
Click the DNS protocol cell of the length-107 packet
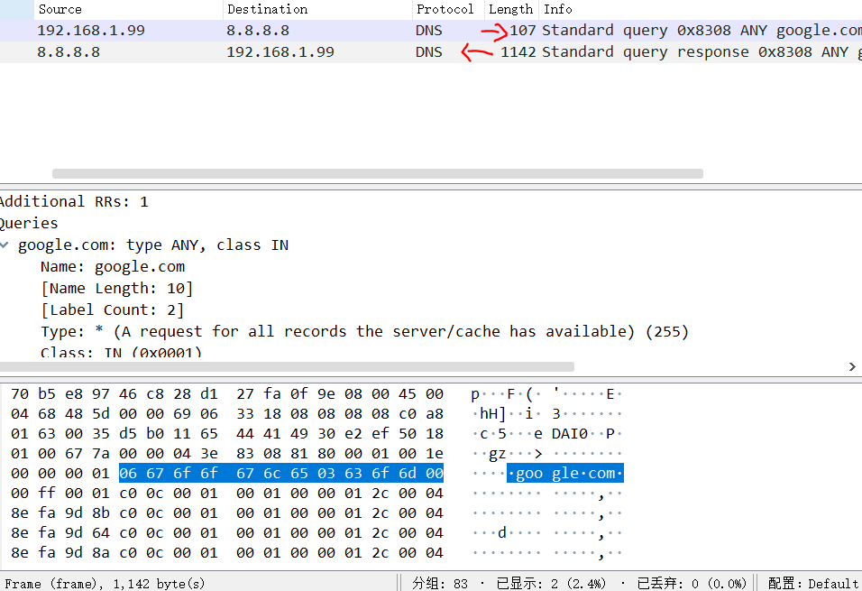(429, 31)
